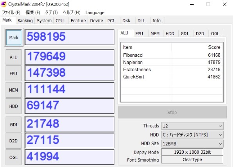
Task: Run the D2D benchmark button
Action: [x=14, y=141]
